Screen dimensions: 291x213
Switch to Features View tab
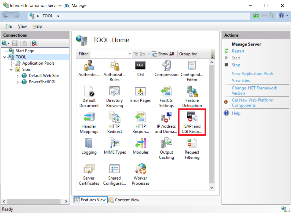pos(90,200)
